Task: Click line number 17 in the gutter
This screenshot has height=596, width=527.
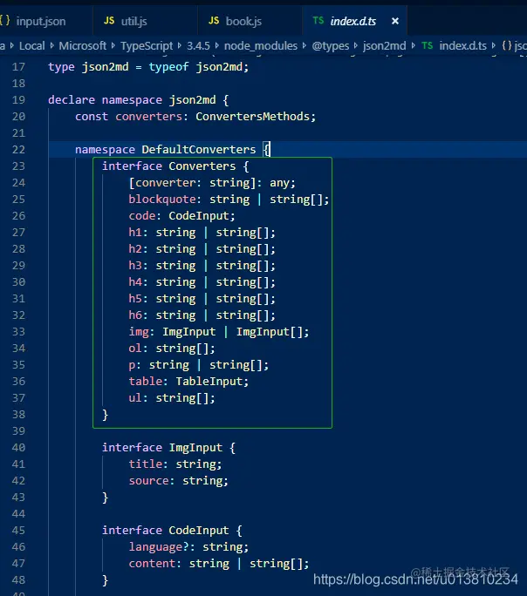Action: (x=18, y=67)
